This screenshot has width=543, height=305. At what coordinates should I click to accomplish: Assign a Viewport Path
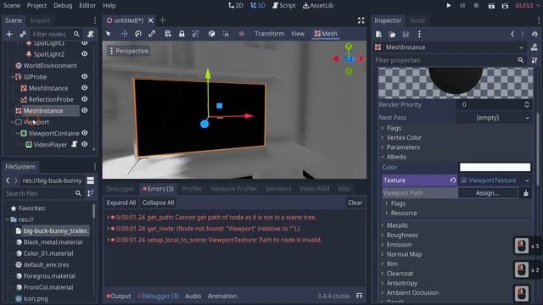click(488, 193)
